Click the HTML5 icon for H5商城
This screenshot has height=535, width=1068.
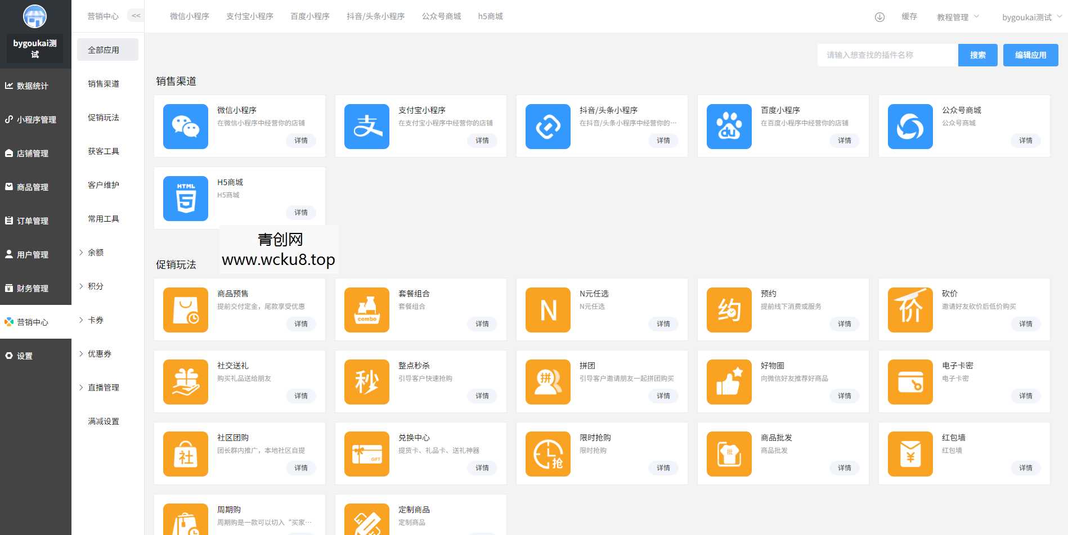click(185, 198)
